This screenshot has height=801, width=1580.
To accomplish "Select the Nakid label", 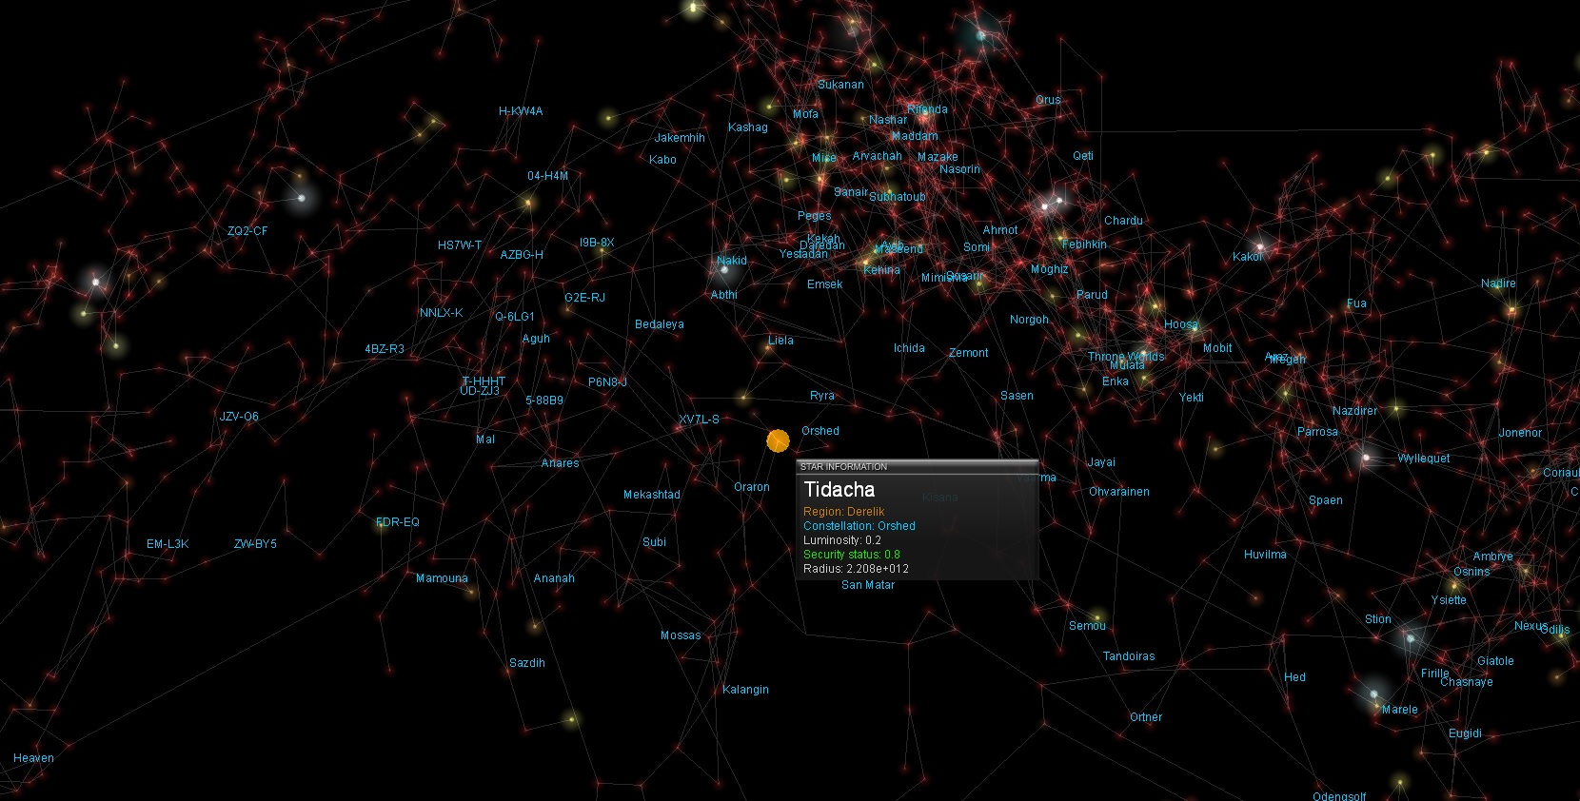I will (732, 261).
